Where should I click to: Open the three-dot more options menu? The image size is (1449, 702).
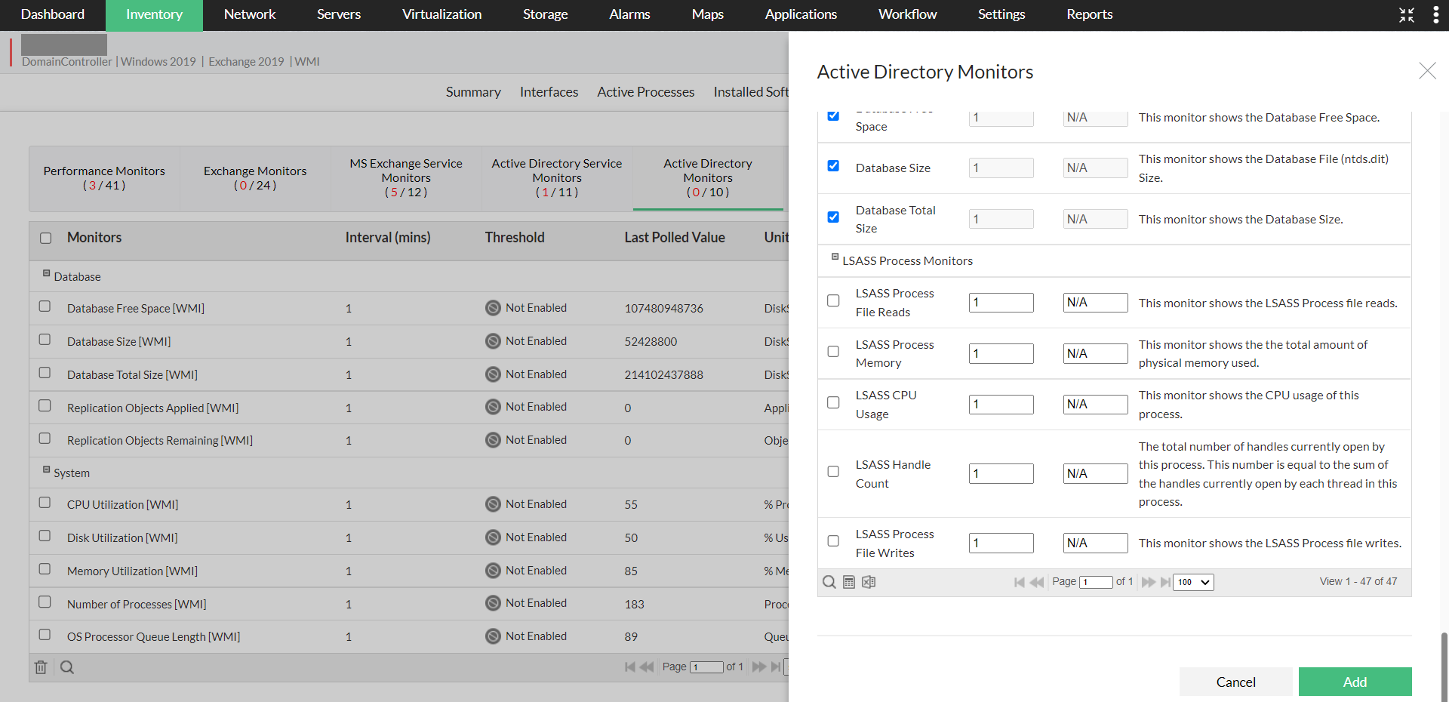tap(1435, 15)
